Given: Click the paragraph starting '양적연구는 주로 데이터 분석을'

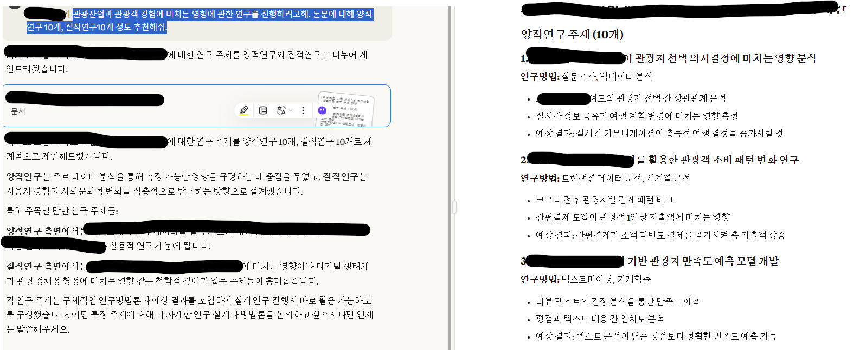Looking at the screenshot, I should pos(187,184).
